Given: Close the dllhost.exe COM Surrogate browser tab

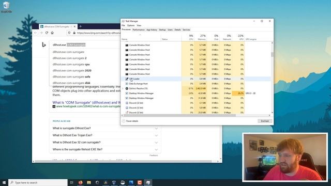Looking at the screenshot, I should tap(74, 26).
